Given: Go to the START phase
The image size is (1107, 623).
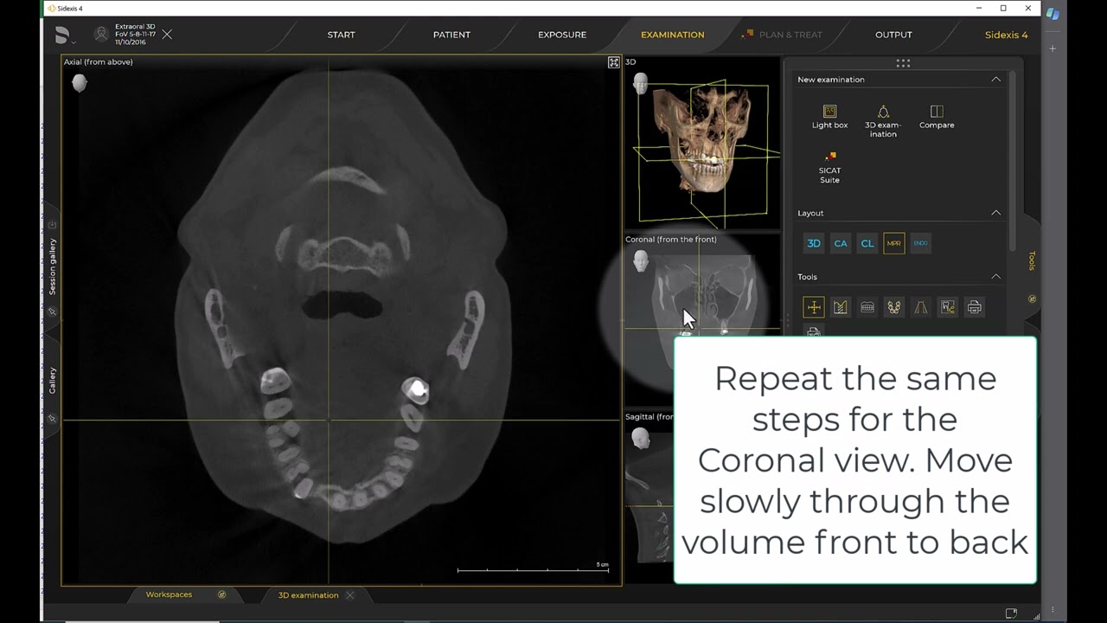Looking at the screenshot, I should click(341, 35).
